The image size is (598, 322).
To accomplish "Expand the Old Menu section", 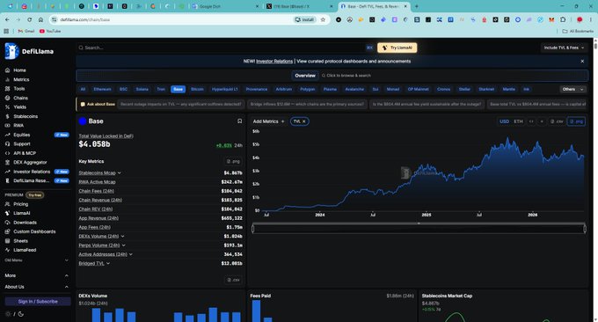I will tap(37, 260).
